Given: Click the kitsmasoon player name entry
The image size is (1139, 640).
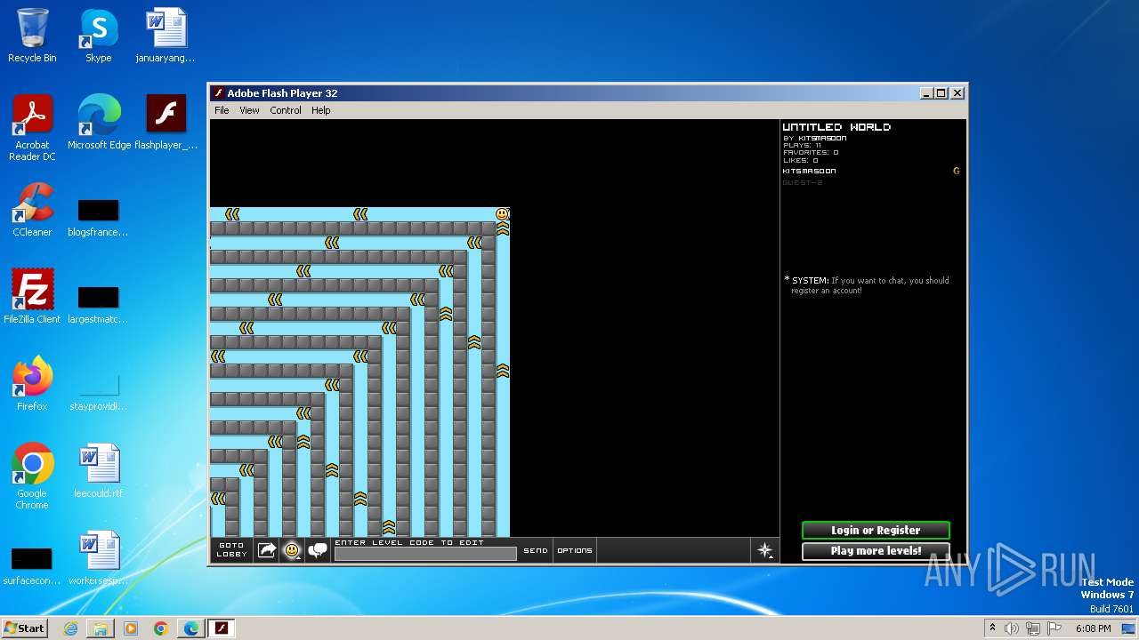Looking at the screenshot, I should pyautogui.click(x=809, y=171).
